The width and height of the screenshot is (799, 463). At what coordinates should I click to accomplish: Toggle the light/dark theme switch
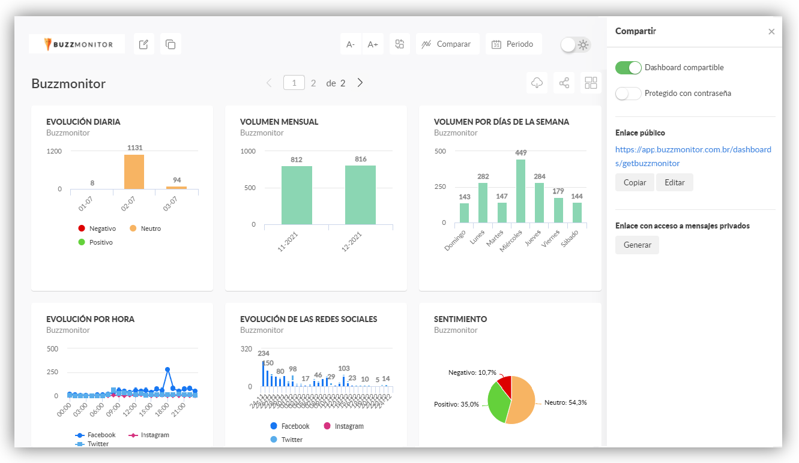tap(576, 44)
